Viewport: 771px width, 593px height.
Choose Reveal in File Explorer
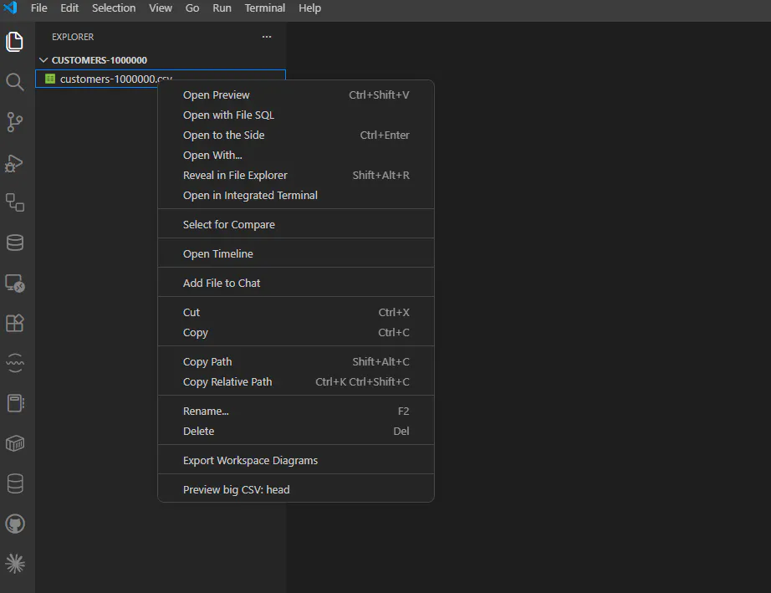(x=295, y=176)
